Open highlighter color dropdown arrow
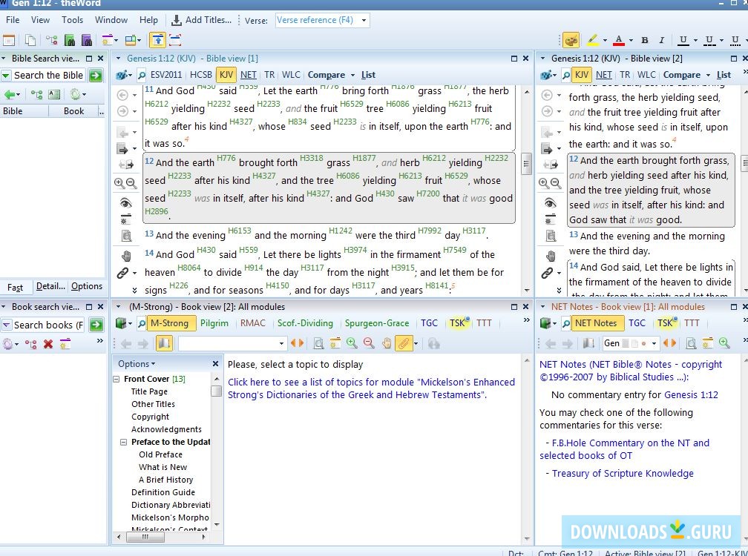 click(x=605, y=41)
